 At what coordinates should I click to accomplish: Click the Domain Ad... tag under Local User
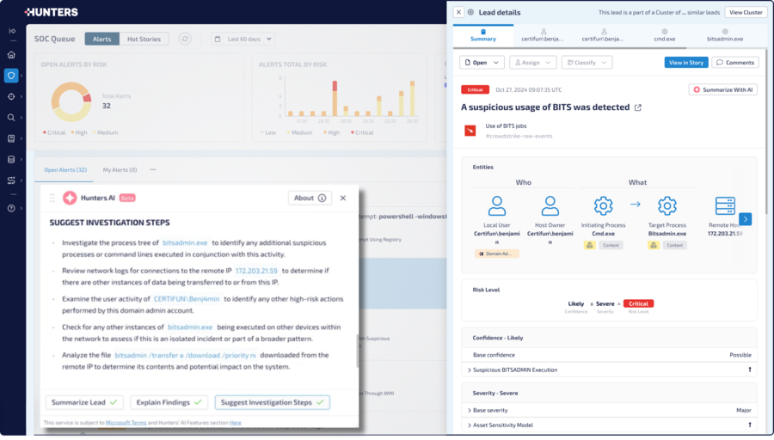(x=496, y=254)
